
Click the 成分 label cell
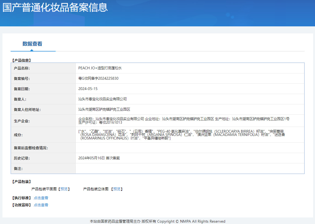click(43, 135)
